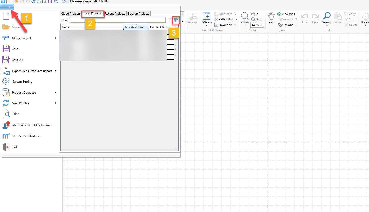Click the View Wall button

click(x=286, y=14)
